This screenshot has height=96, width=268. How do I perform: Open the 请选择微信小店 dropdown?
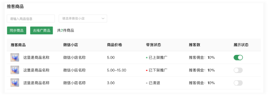point(83,18)
